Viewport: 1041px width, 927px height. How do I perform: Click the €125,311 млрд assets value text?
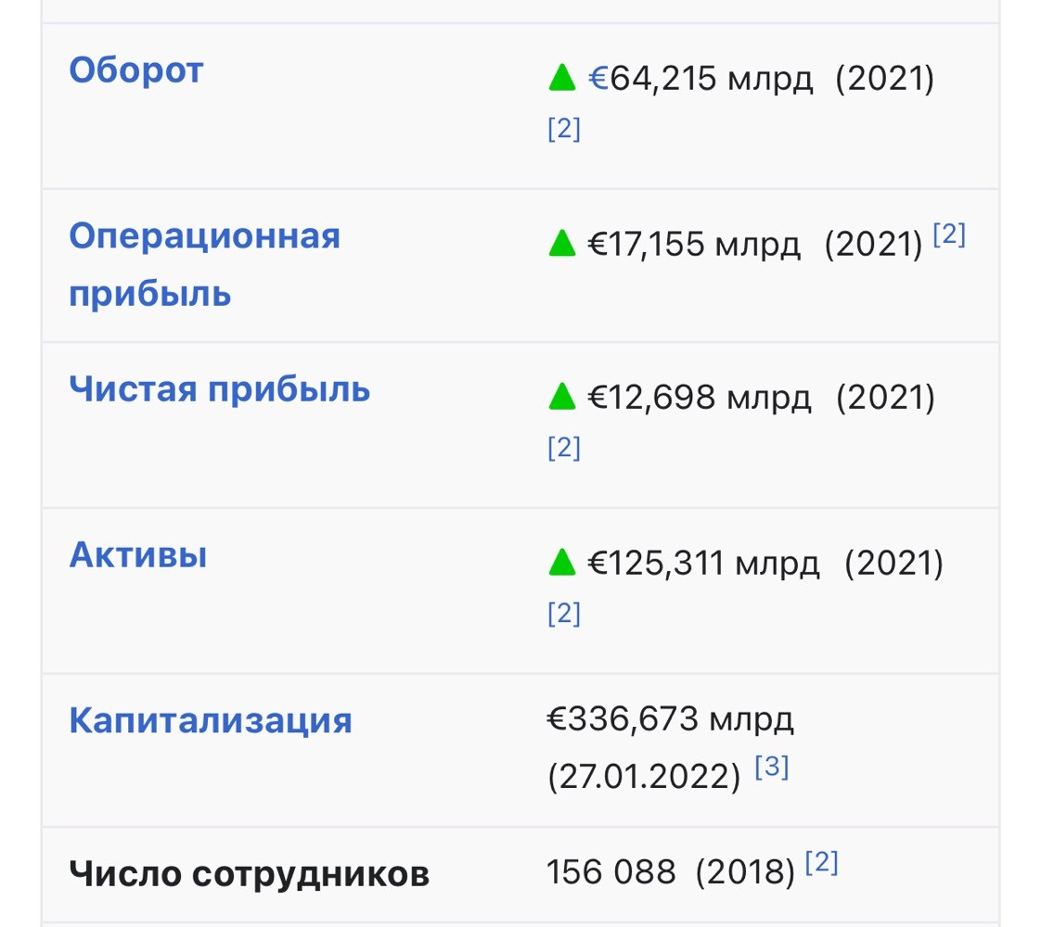tap(703, 564)
